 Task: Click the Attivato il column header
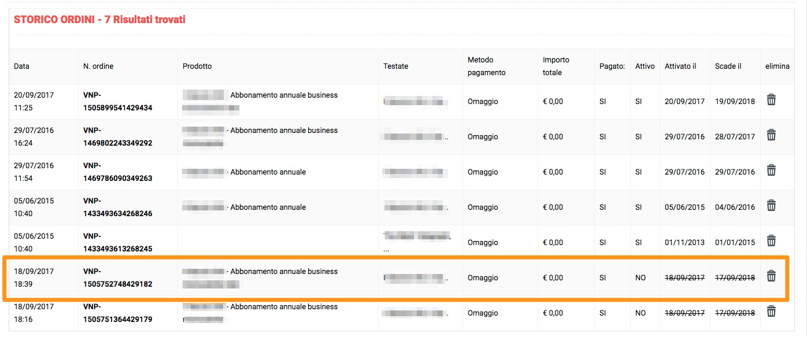click(x=680, y=66)
